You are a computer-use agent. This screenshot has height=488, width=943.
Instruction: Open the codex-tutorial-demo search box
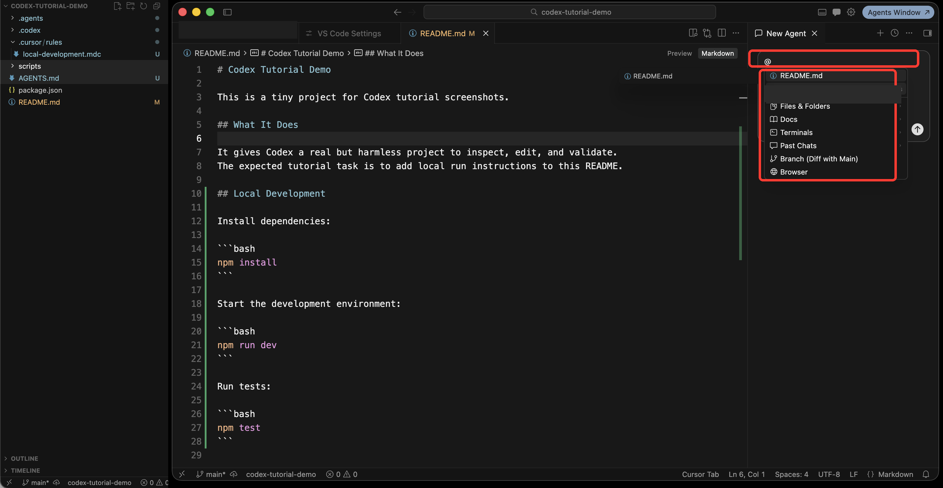(x=570, y=12)
